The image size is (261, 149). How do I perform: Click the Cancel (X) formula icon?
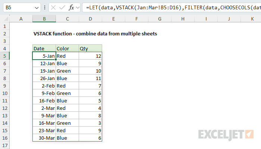pos(53,7)
